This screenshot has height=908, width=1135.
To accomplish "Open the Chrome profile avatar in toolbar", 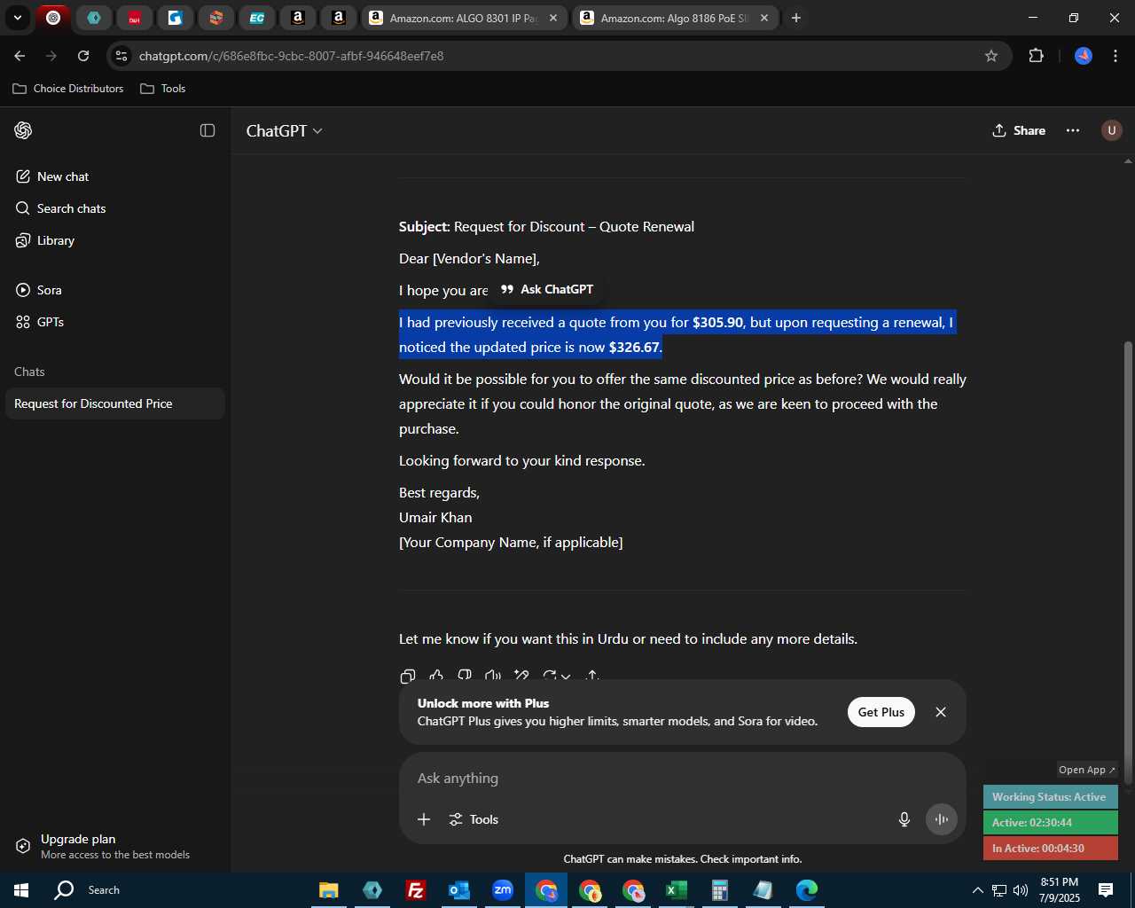I will coord(1084,56).
